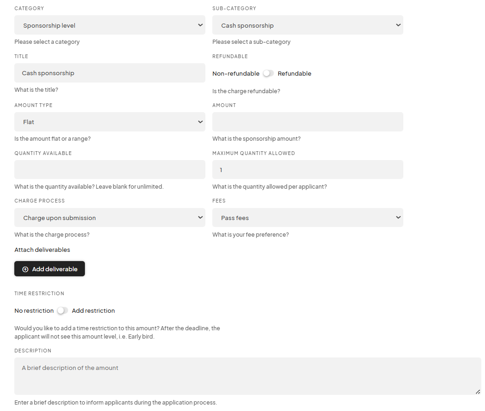The image size is (485, 411).
Task: Toggle the Refundable switch
Action: (269, 73)
